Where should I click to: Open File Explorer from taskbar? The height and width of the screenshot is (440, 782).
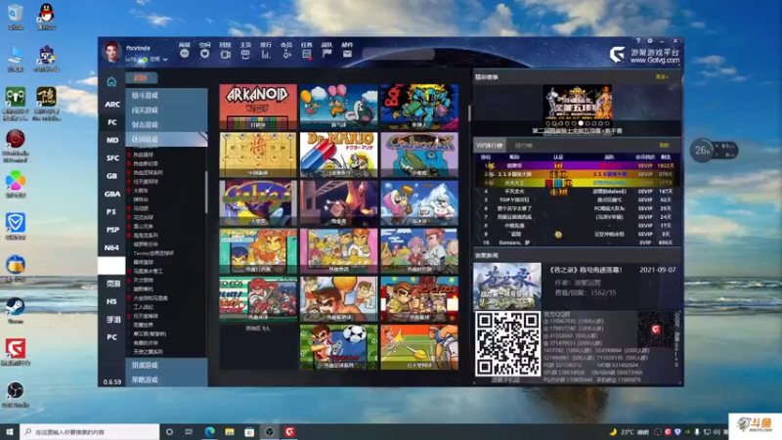[230, 431]
